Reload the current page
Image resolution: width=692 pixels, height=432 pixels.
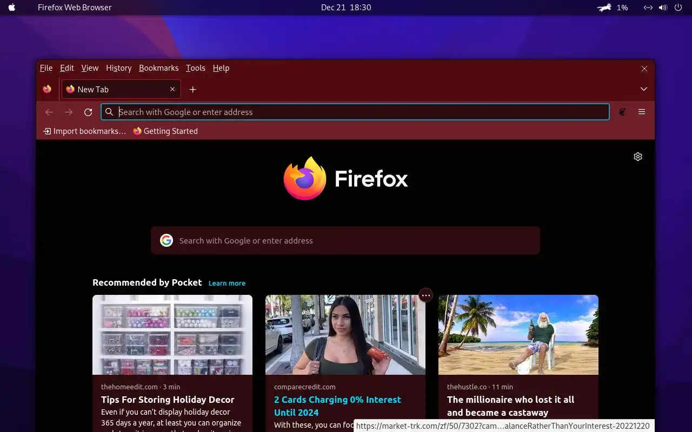click(88, 112)
